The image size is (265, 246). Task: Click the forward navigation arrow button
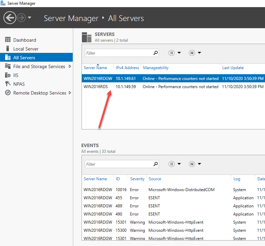[21, 18]
